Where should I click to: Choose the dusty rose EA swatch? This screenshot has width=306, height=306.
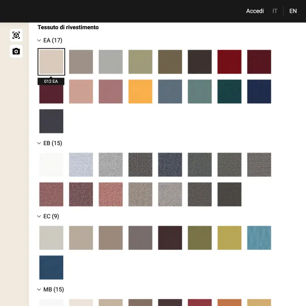(x=111, y=92)
